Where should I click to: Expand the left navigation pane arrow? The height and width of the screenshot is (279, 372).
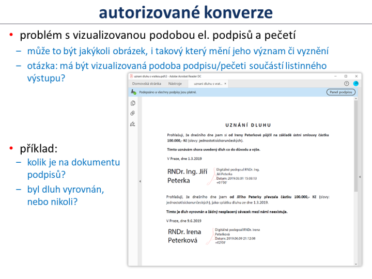[x=140, y=181]
